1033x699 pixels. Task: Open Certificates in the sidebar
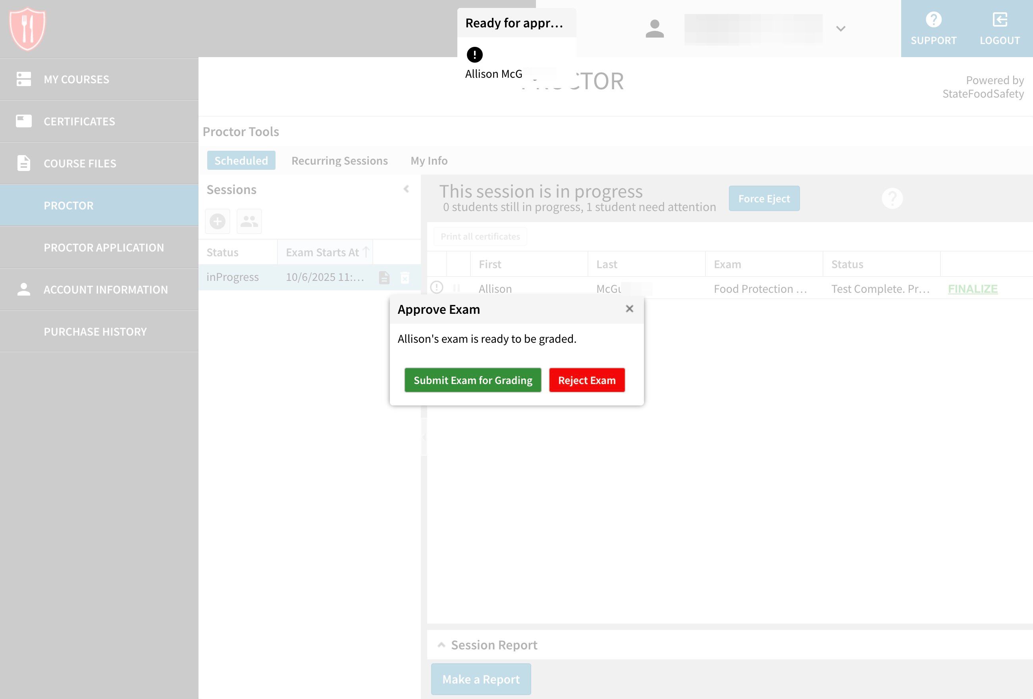tap(79, 121)
